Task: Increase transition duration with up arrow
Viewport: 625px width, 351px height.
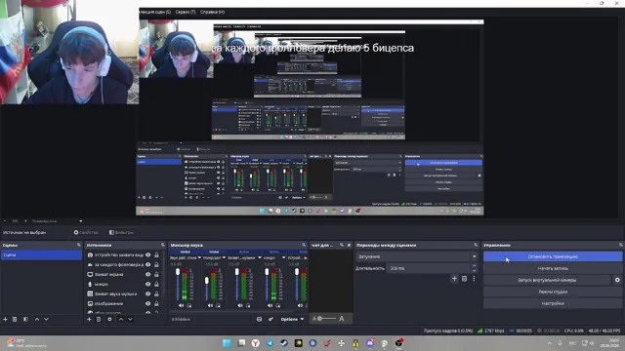Action: click(474, 266)
